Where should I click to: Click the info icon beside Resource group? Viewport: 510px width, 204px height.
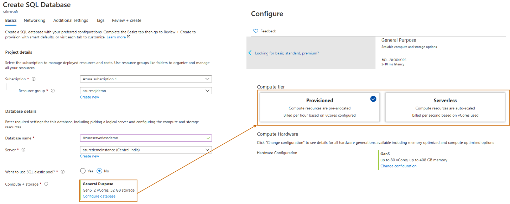coord(53,91)
